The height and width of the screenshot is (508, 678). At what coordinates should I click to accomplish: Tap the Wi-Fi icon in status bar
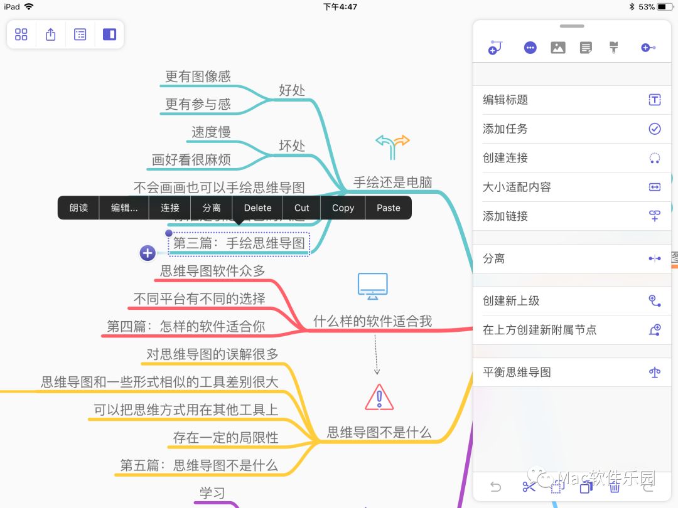pos(29,6)
